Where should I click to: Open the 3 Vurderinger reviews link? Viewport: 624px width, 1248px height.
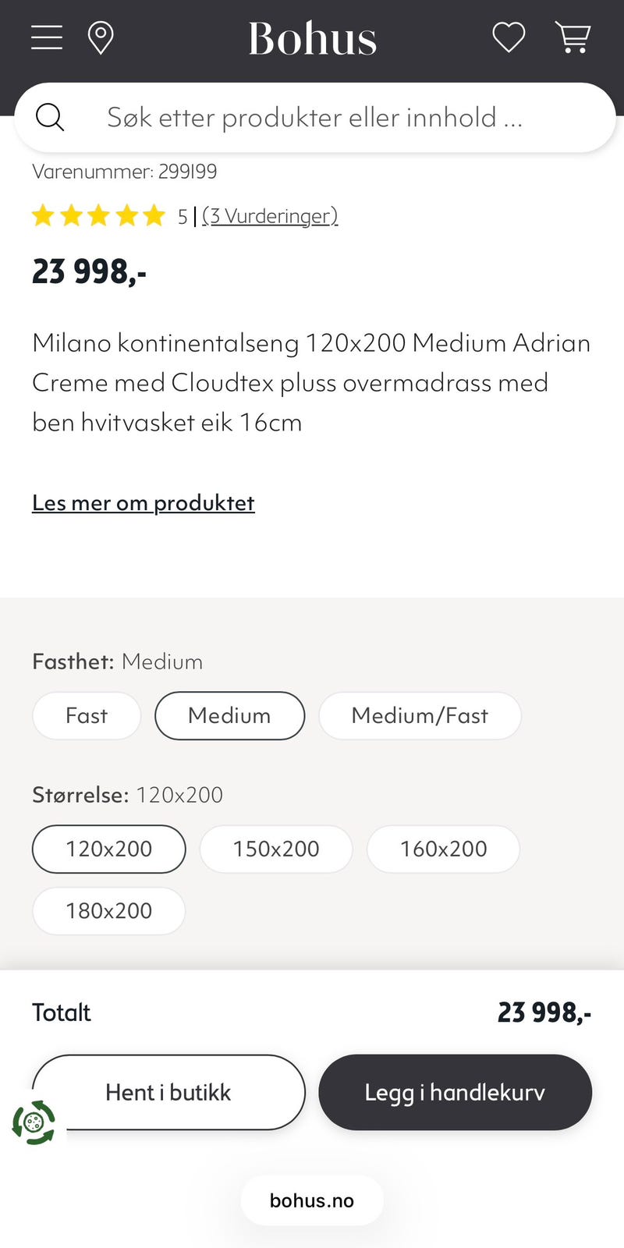click(x=270, y=216)
